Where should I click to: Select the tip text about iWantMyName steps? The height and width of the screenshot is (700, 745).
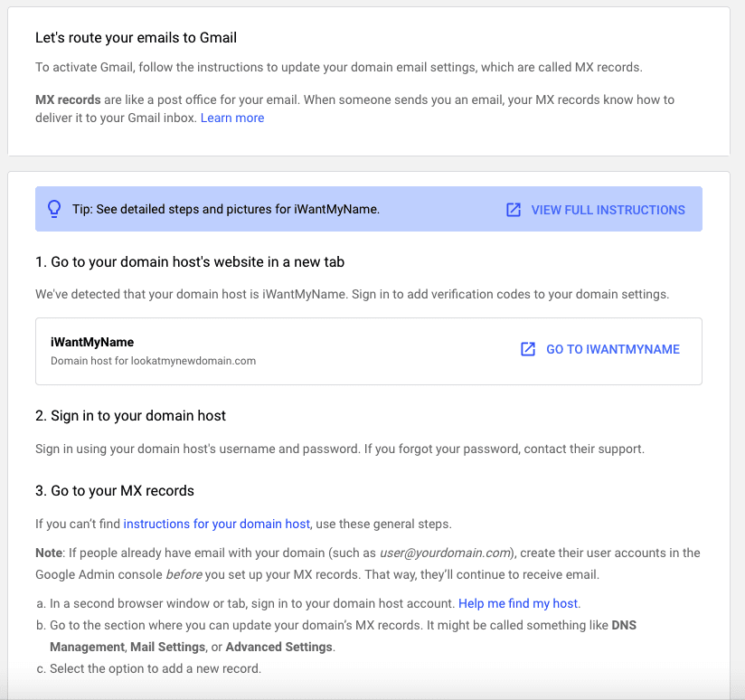pos(226,210)
